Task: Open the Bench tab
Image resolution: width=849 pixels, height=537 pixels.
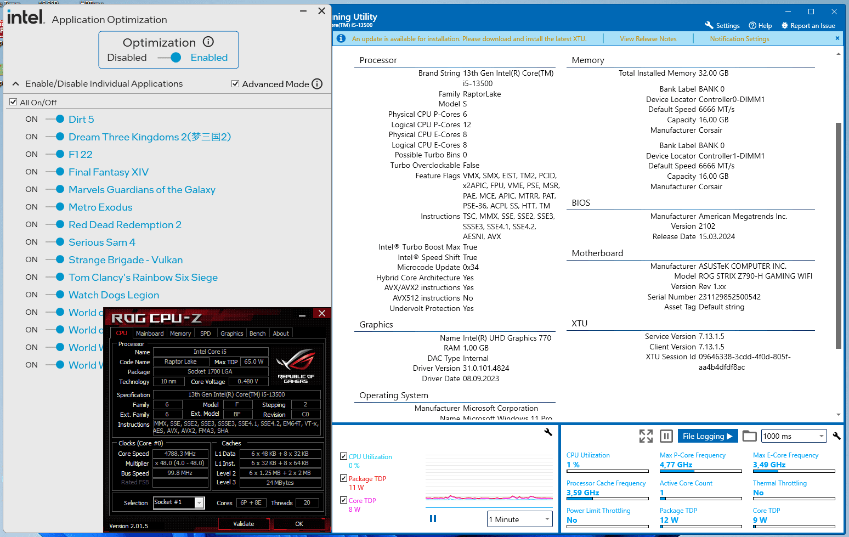Action: 258,333
